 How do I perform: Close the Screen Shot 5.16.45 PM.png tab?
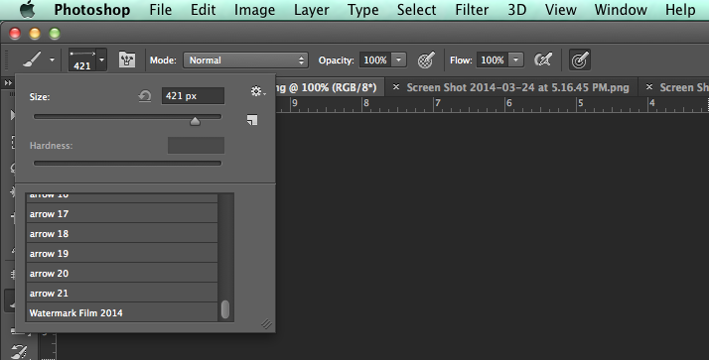396,86
